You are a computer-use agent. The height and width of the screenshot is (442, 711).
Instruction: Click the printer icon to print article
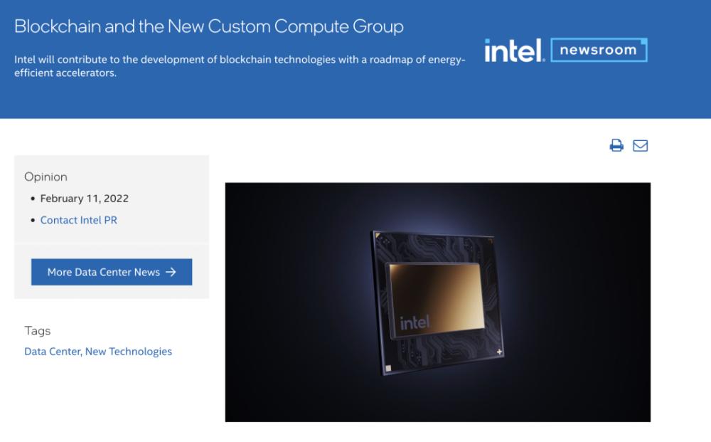pos(616,145)
